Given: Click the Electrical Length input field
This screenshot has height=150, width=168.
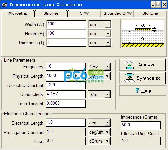Looking at the screenshot, I should pyautogui.click(x=66, y=123).
